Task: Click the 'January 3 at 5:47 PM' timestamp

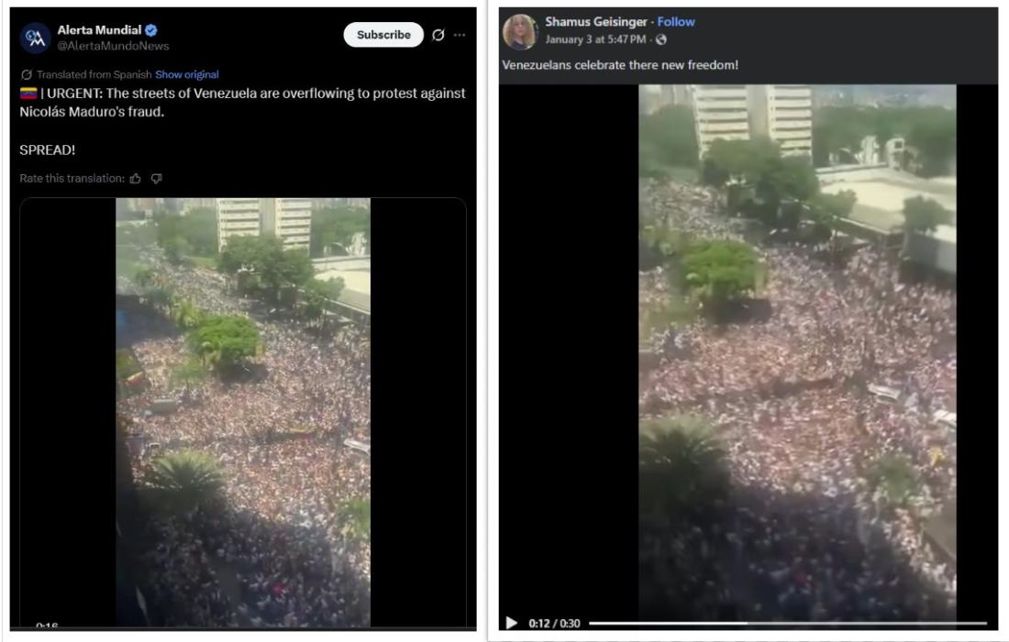Action: pos(595,39)
